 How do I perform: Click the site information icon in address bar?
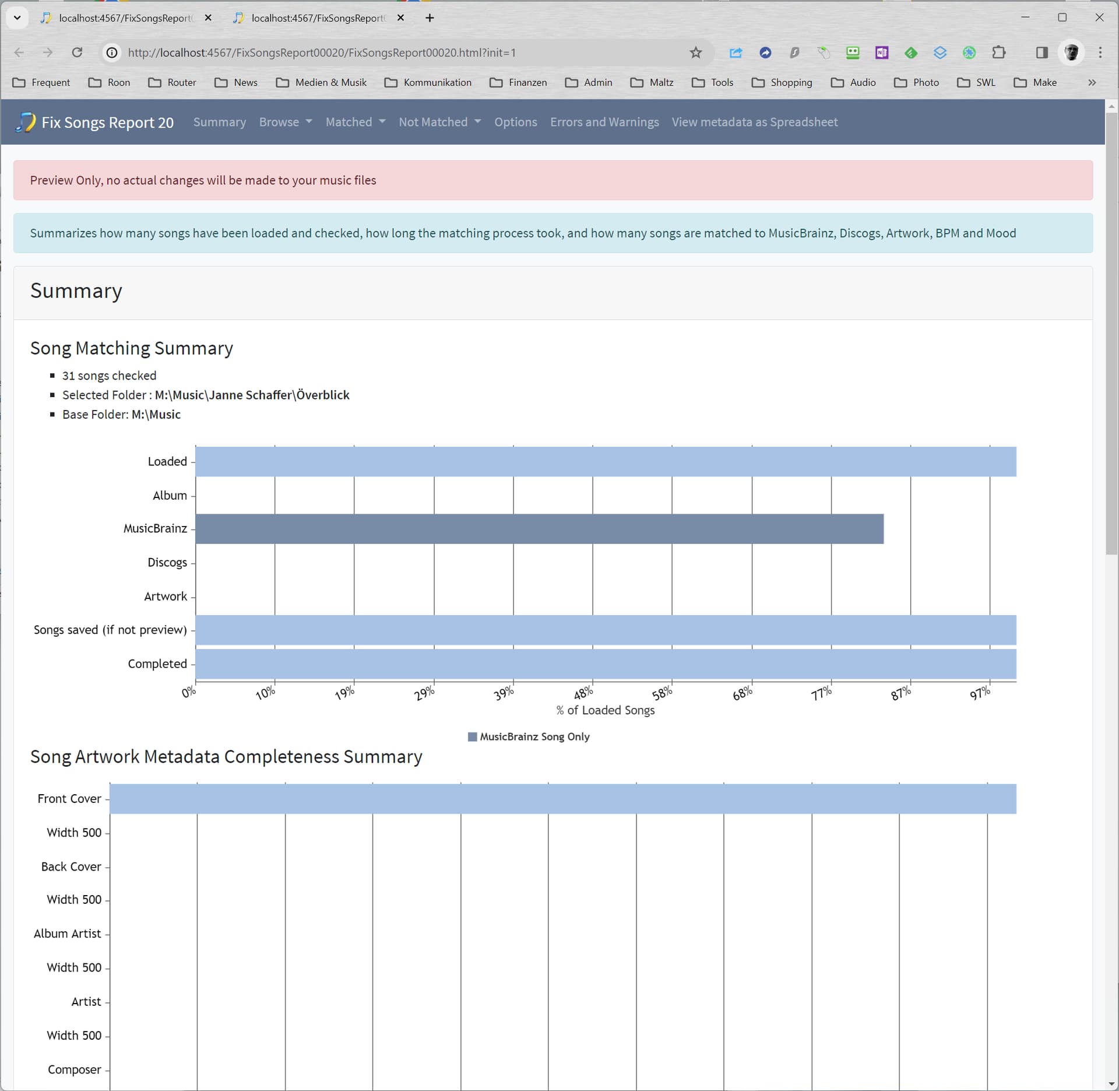point(111,53)
